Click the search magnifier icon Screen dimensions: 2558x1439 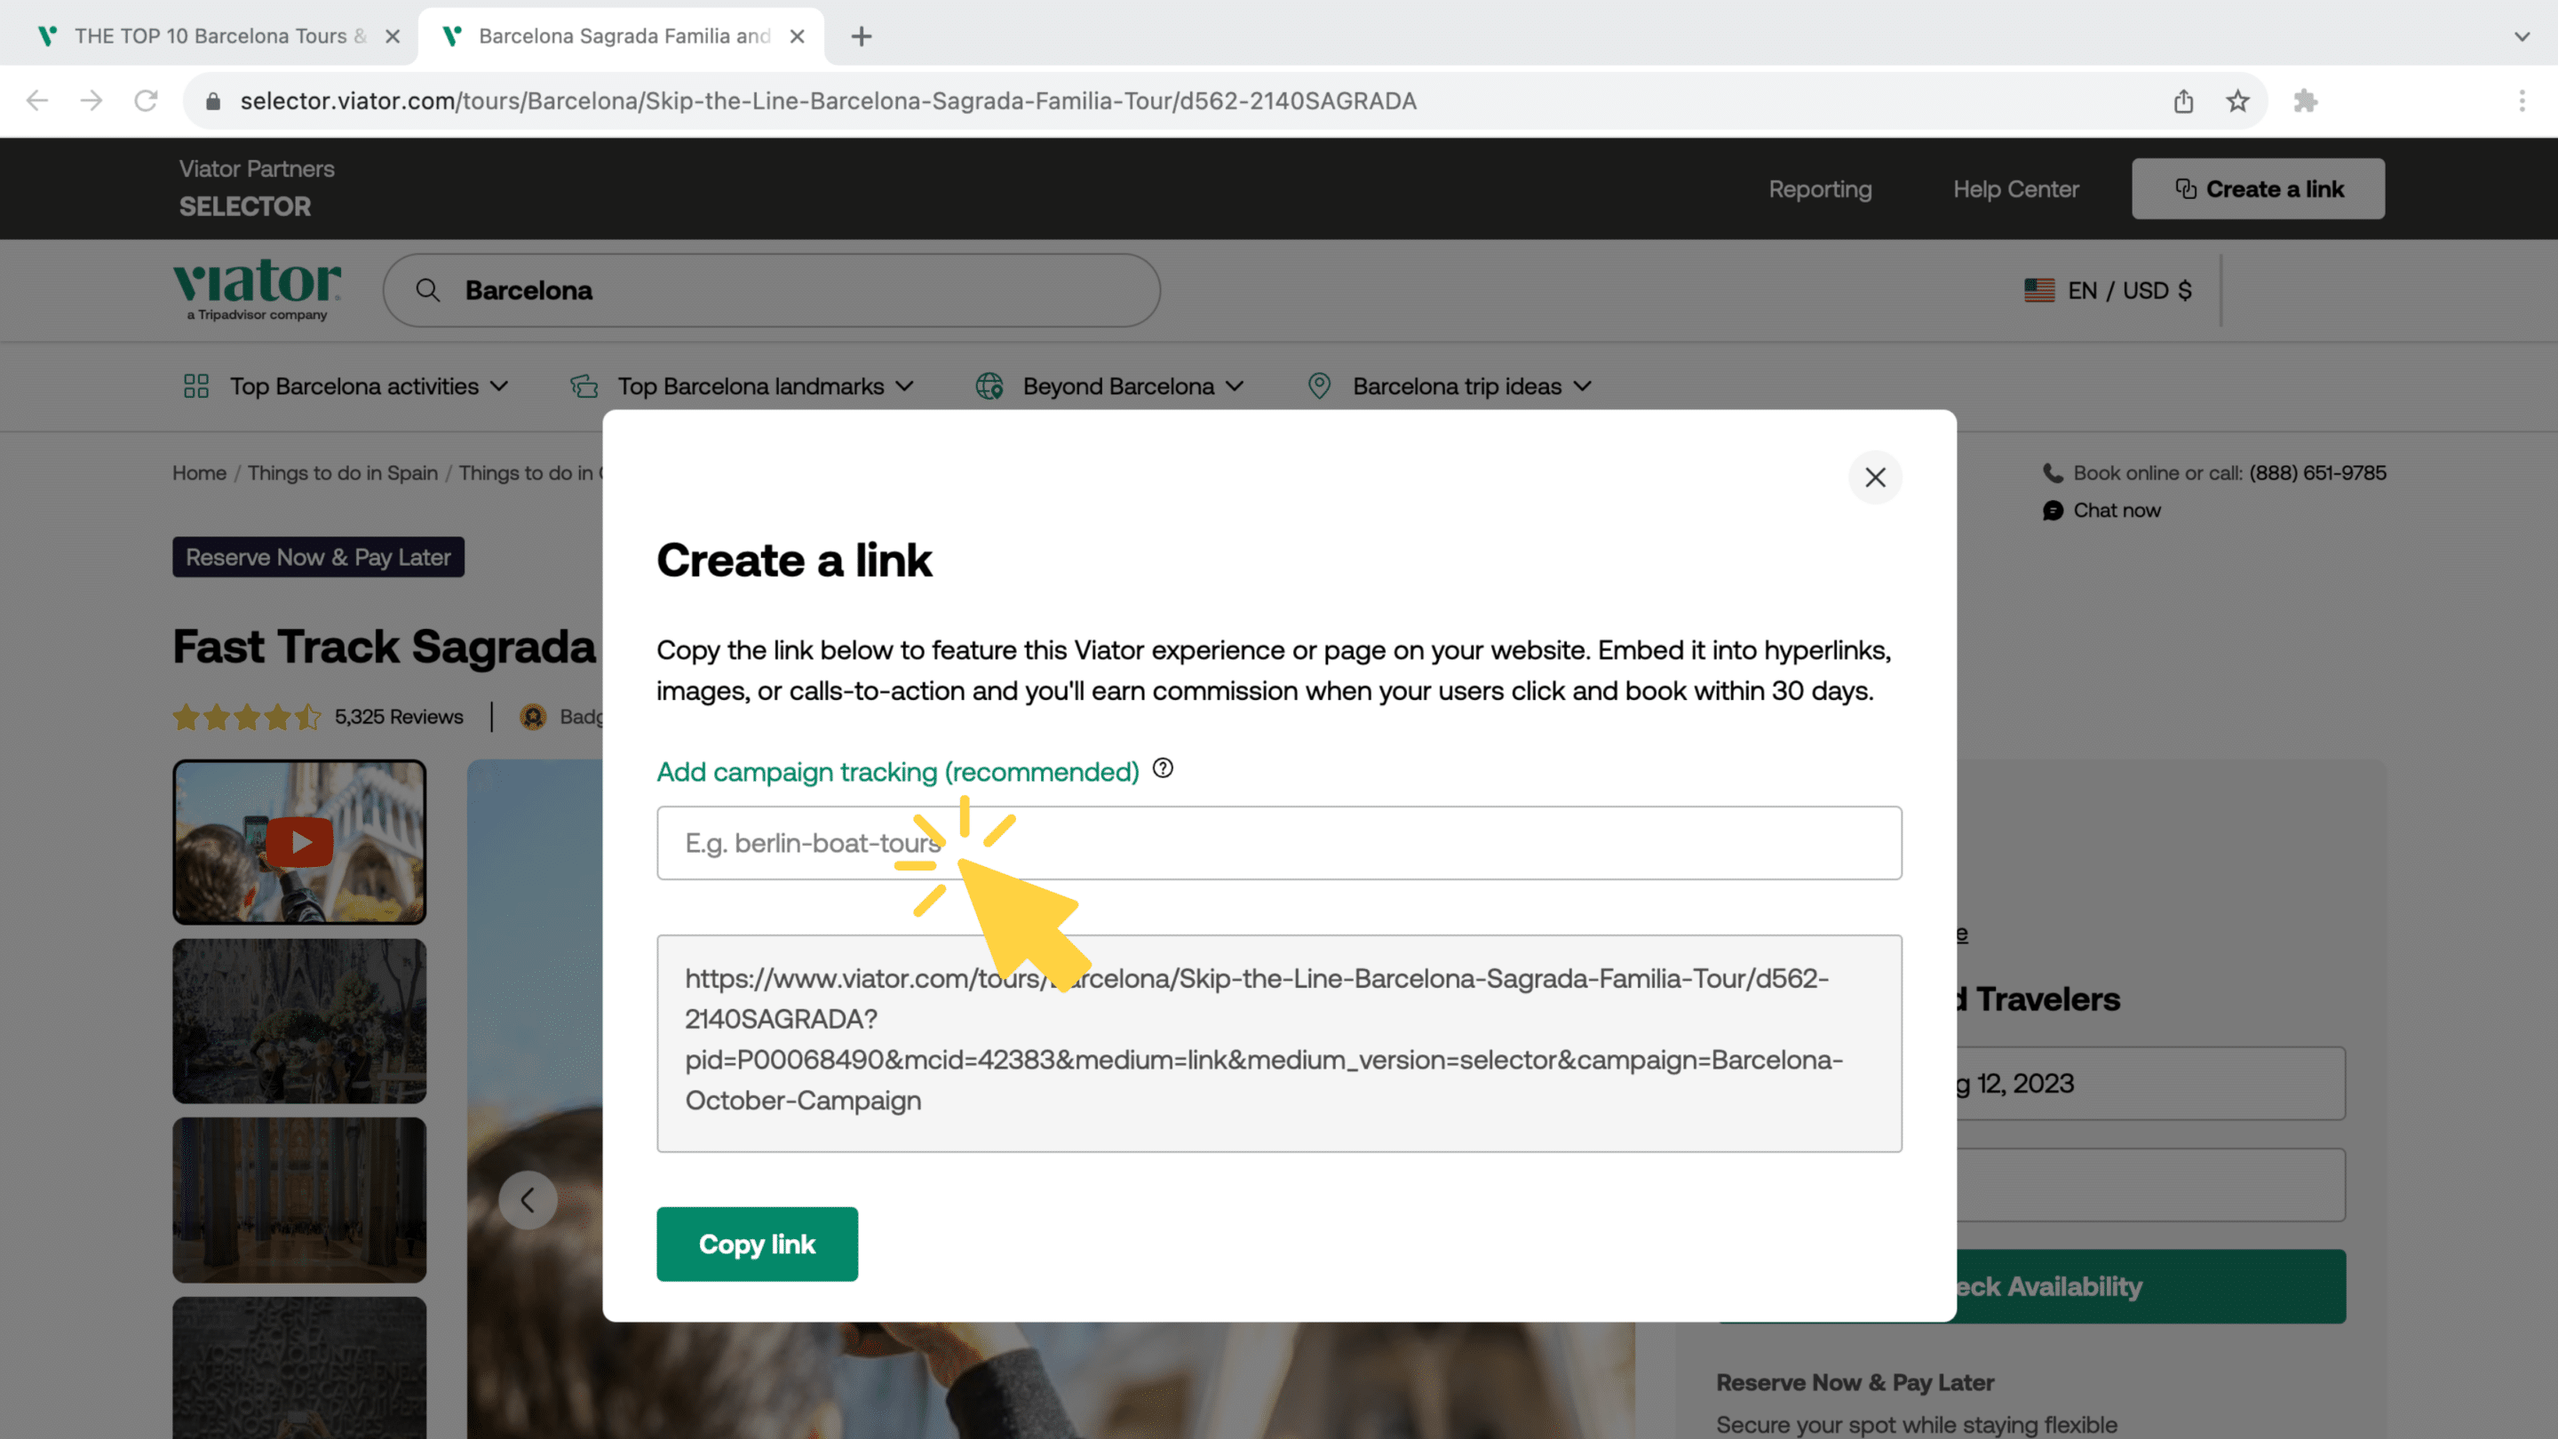pyautogui.click(x=428, y=290)
